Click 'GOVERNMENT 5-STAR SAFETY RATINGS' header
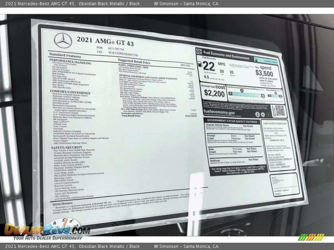This screenshot has width=334, height=250. coord(232,121)
